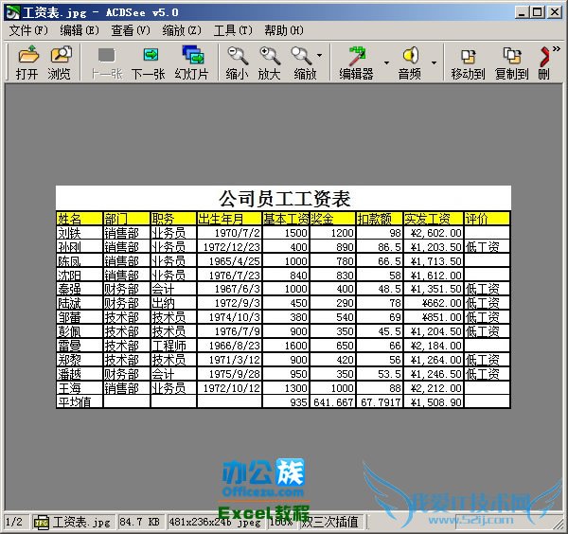Open the File (文件) menu
The height and width of the screenshot is (534, 568).
pos(28,30)
